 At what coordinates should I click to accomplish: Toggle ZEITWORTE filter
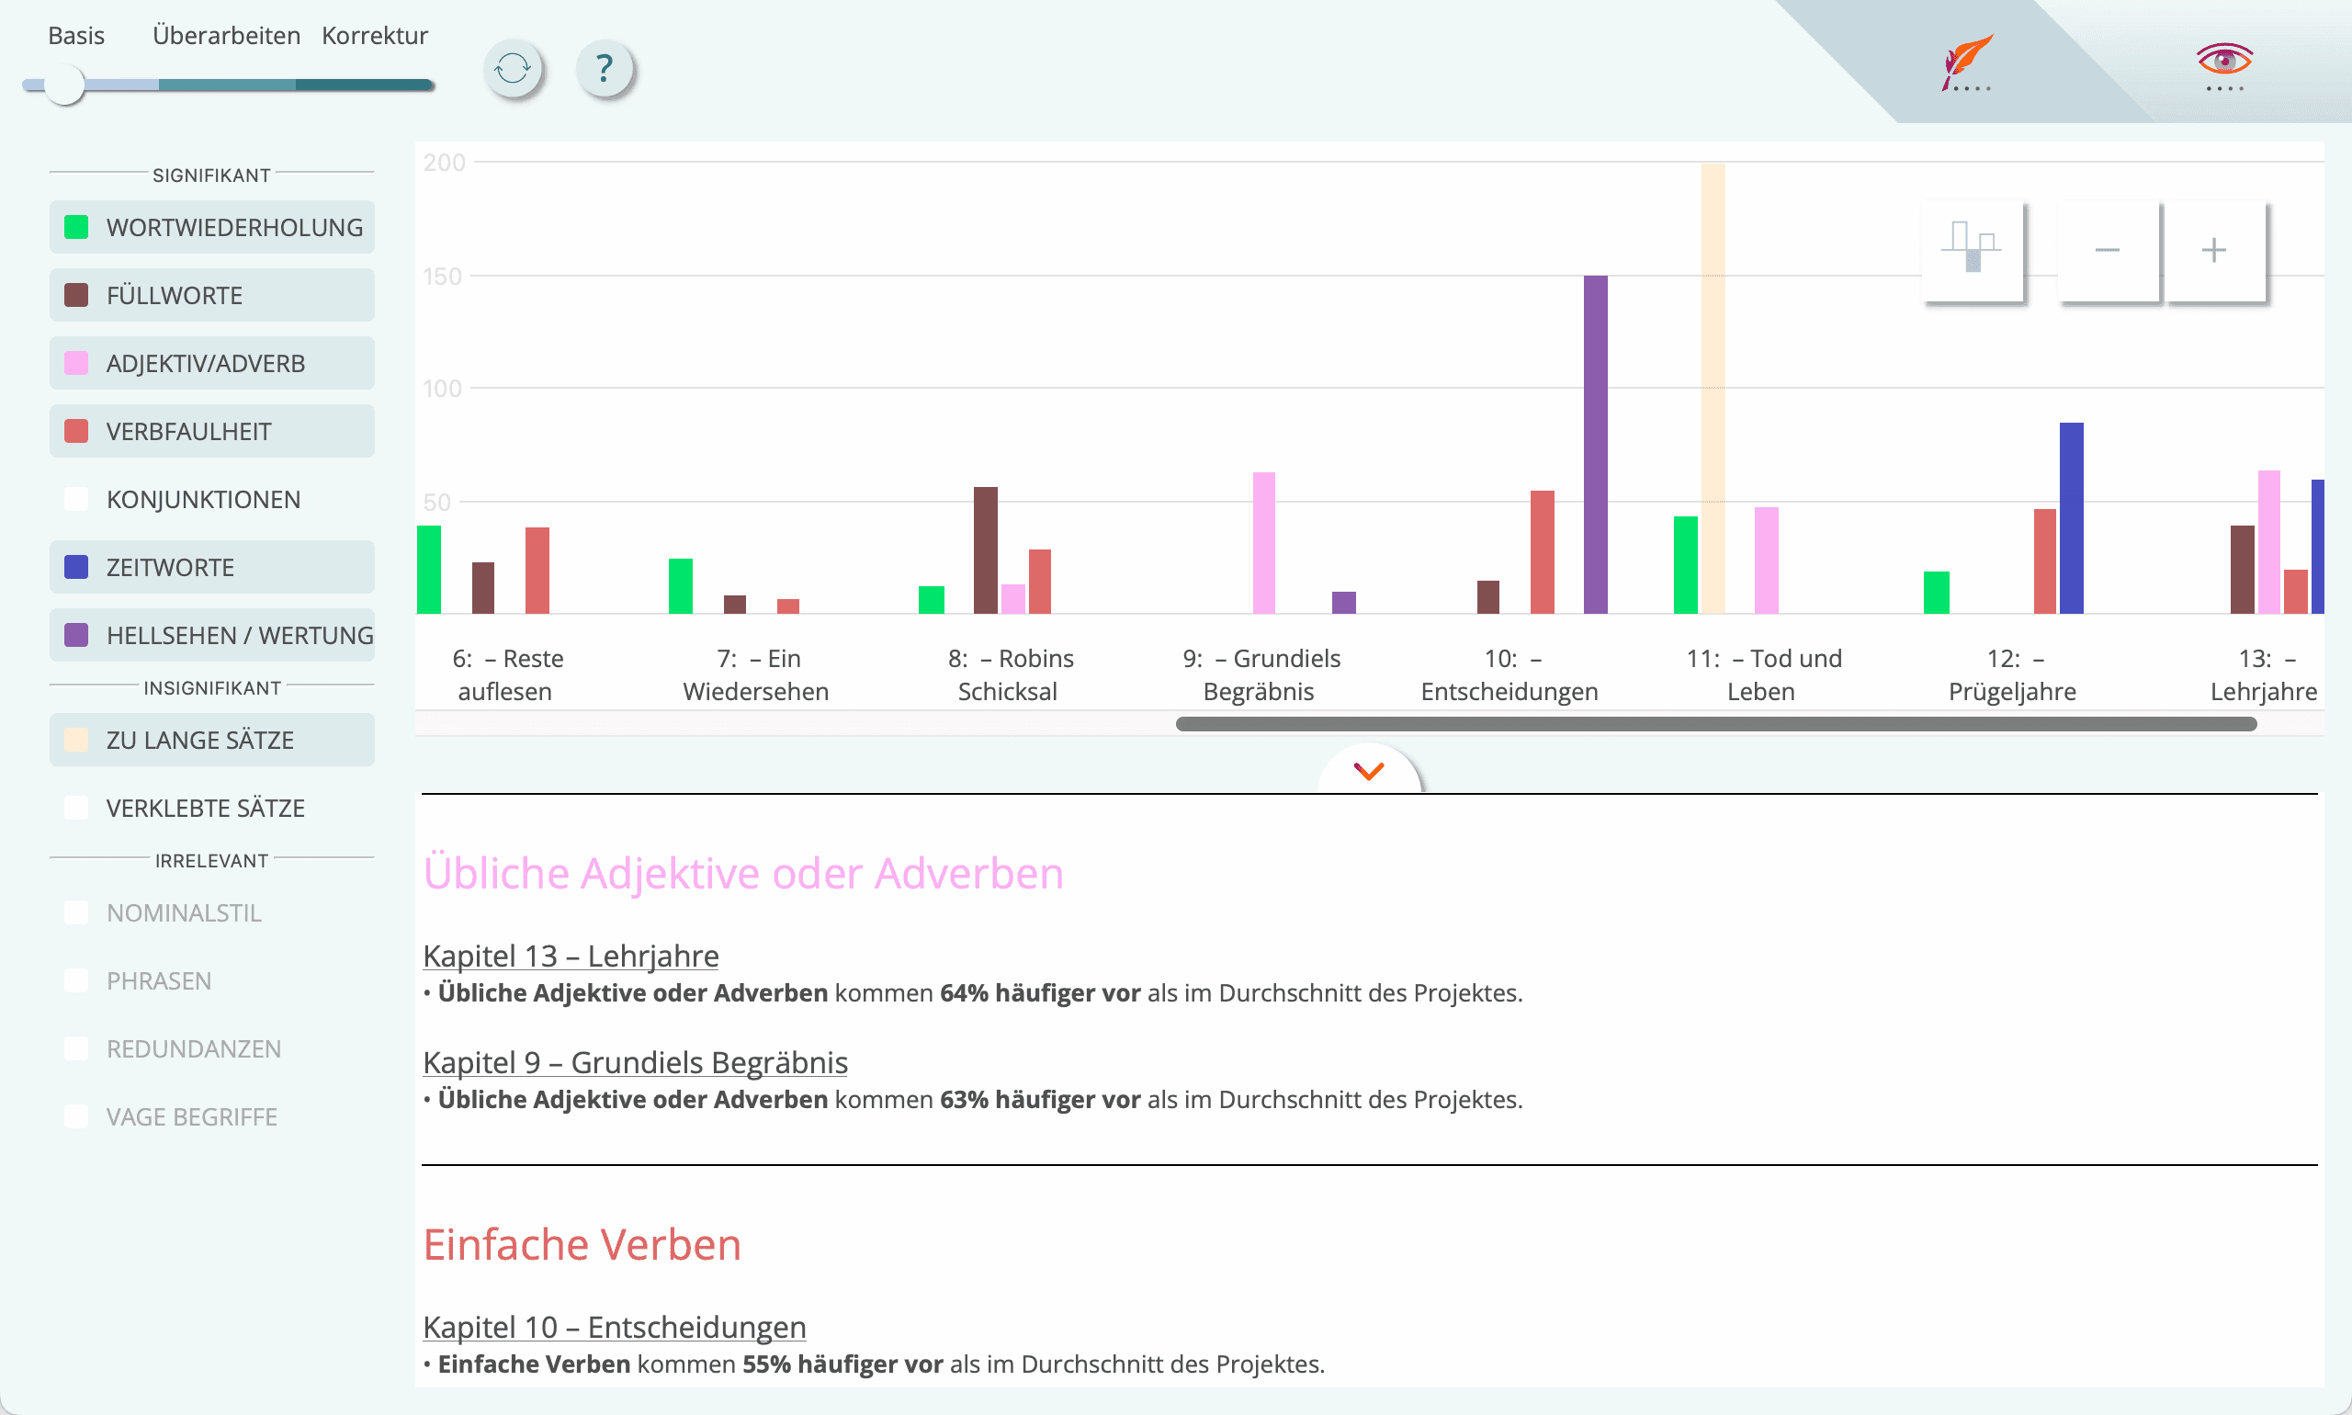211,567
